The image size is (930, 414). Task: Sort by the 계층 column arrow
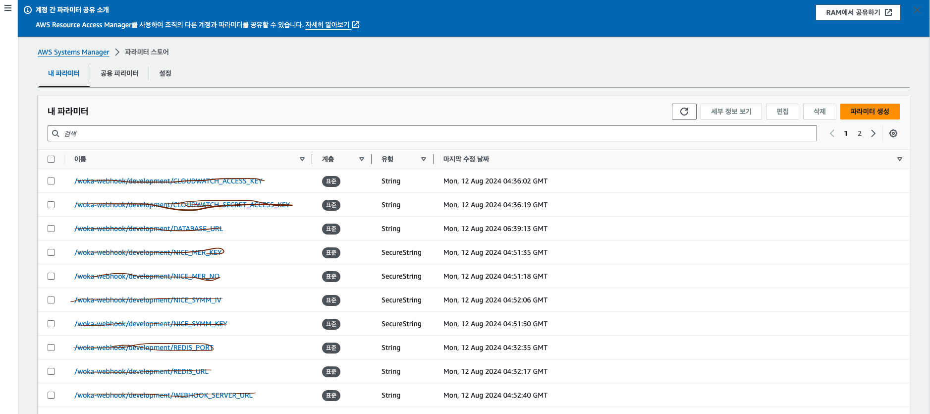click(362, 159)
